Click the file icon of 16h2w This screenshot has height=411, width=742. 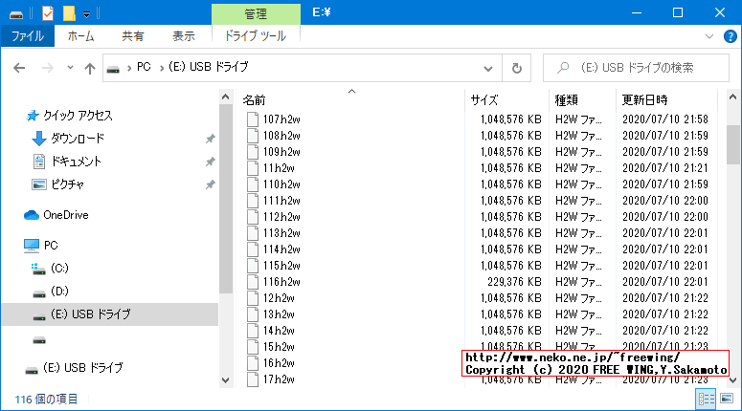(253, 363)
